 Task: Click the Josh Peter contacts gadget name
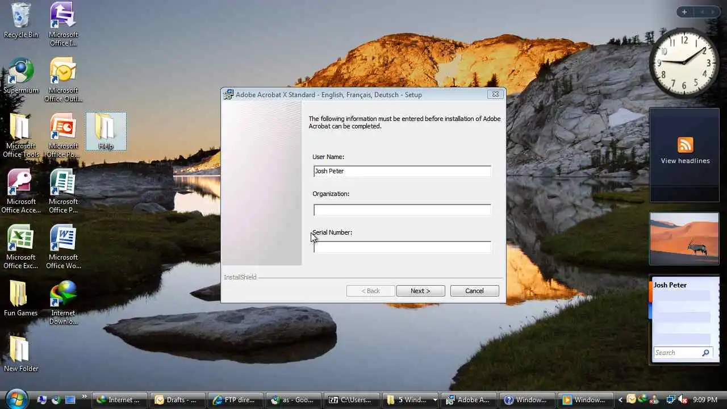tap(670, 285)
